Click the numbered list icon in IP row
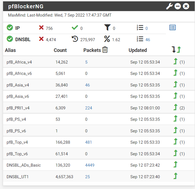Image resolution: width=195 pixels, height=189 pixels. 140,27
